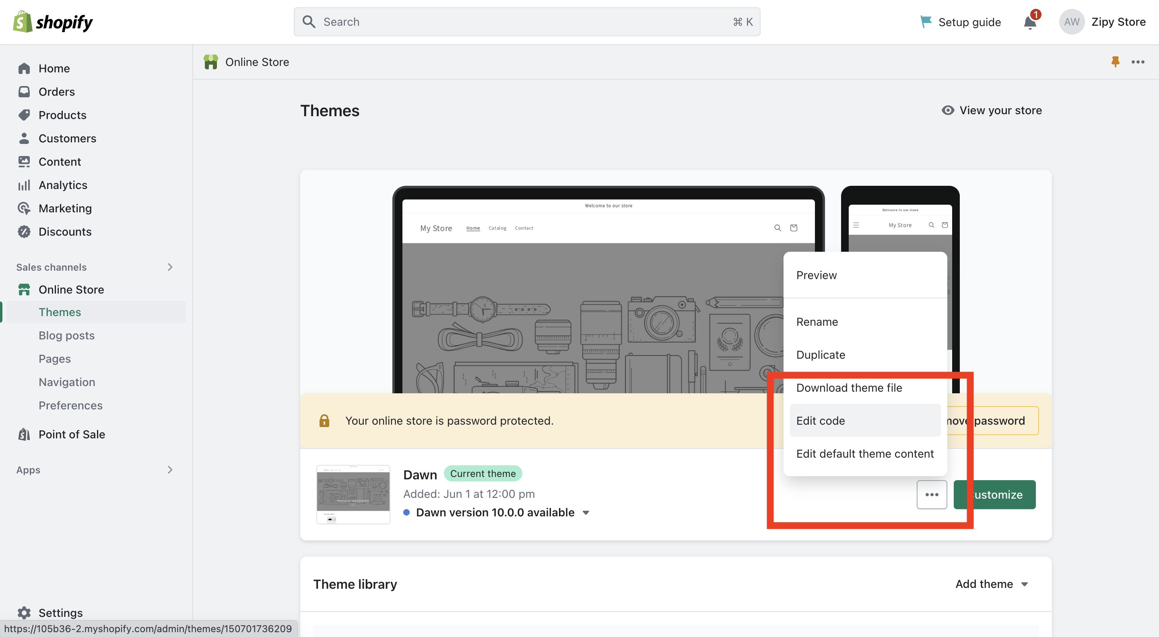
Task: Click mobile preview cart icon
Action: 945,225
